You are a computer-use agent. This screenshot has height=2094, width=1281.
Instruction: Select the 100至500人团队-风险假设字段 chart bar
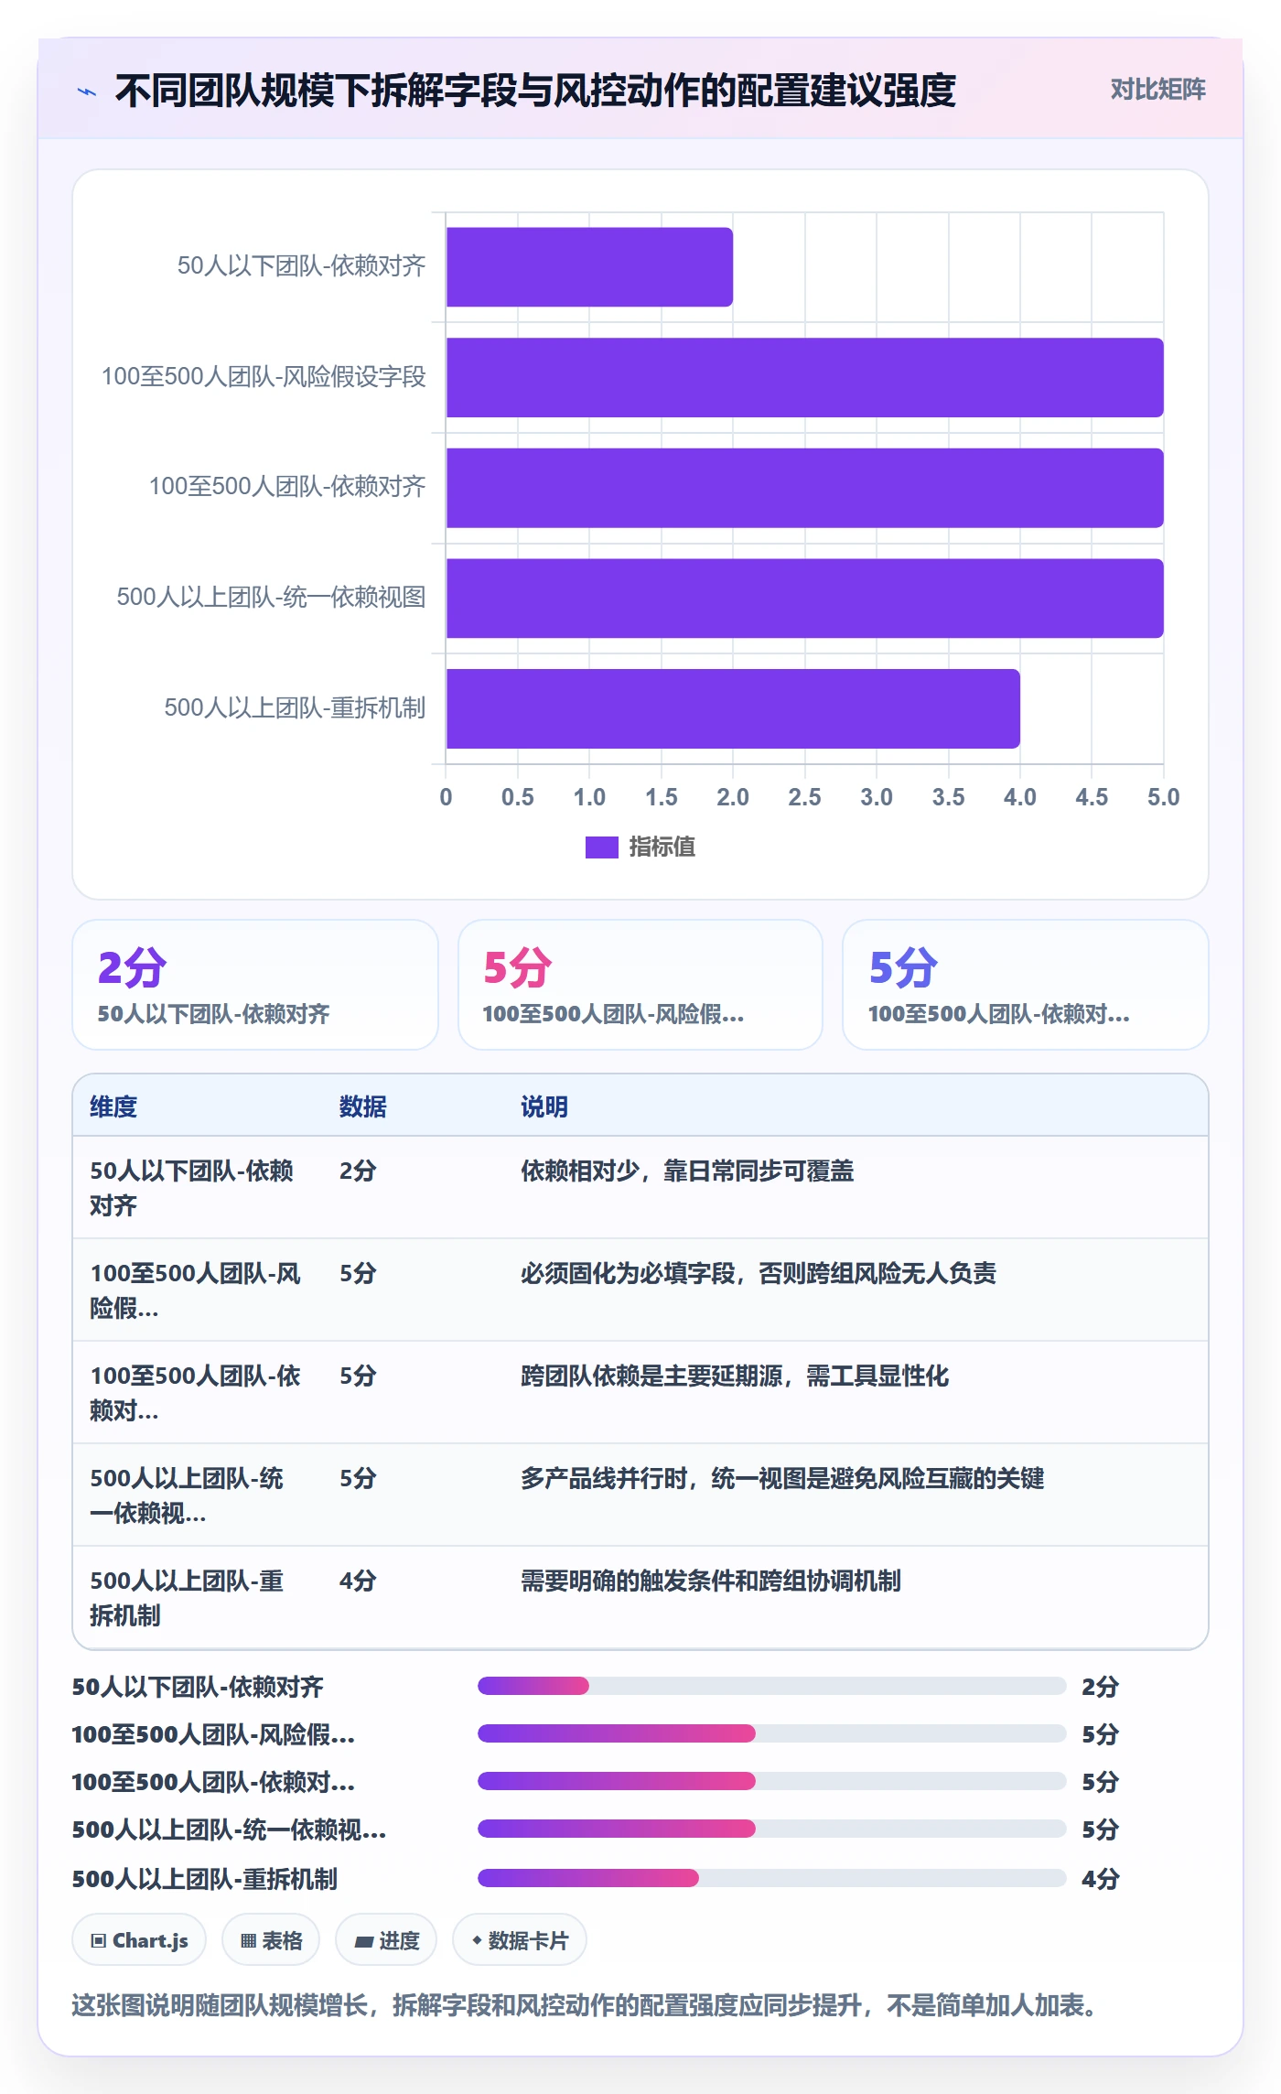[804, 377]
